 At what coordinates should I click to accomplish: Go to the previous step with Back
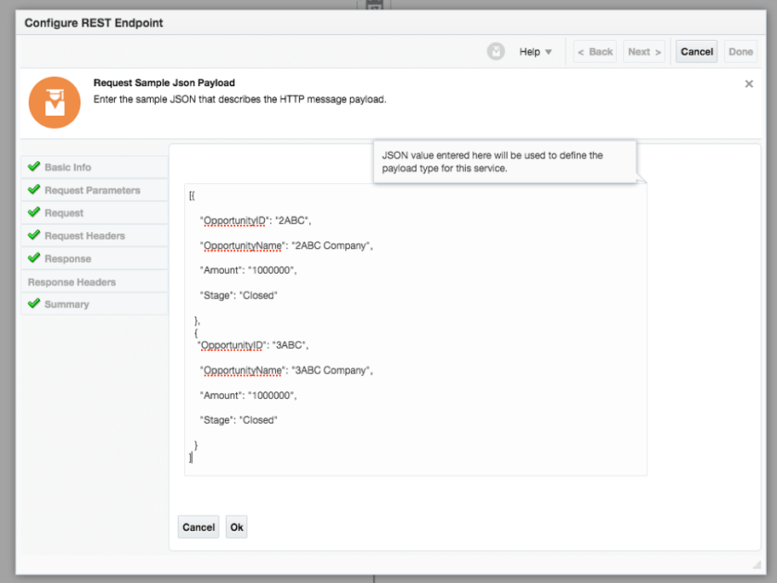click(x=595, y=52)
